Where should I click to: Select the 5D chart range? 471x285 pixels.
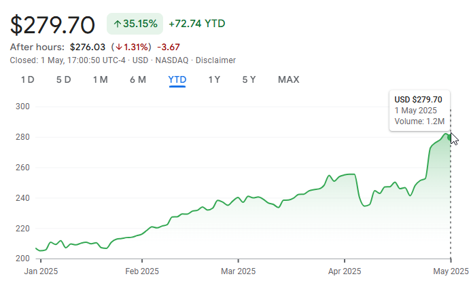(64, 80)
